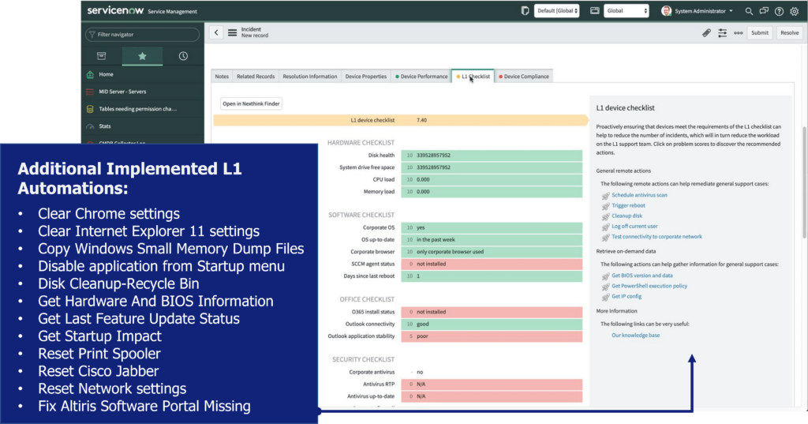Switch to Resolution Information tab

[309, 77]
